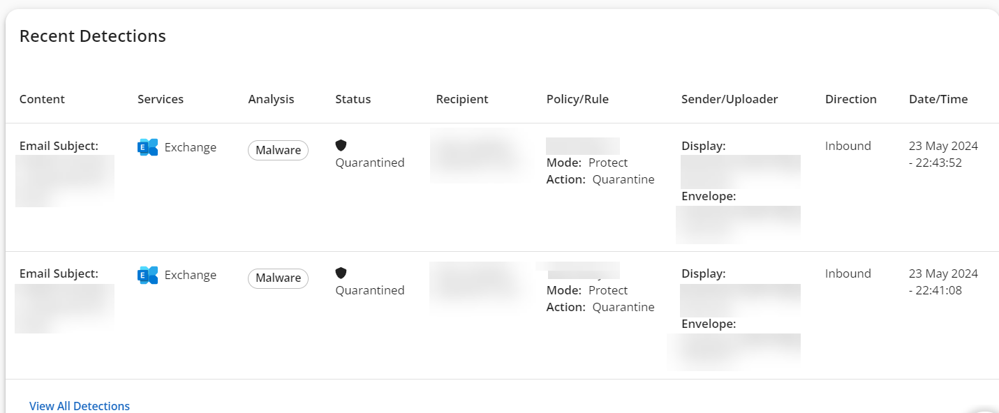Image resolution: width=999 pixels, height=413 pixels.
Task: Sort by the Analysis column header
Action: (x=272, y=99)
